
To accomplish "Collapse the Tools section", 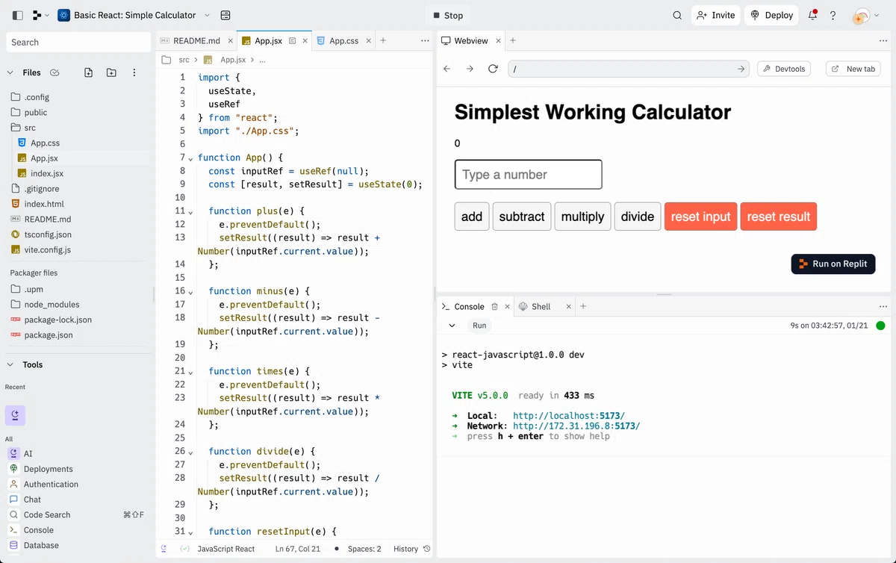I will [10, 364].
